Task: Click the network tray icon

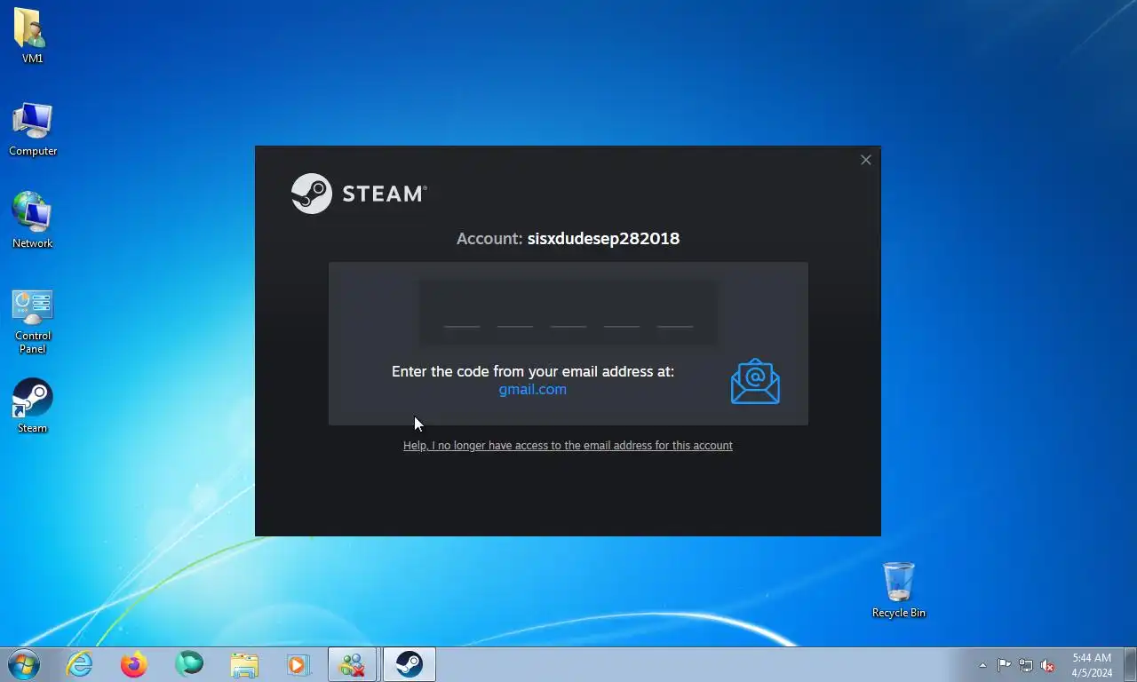Action: (x=1026, y=665)
